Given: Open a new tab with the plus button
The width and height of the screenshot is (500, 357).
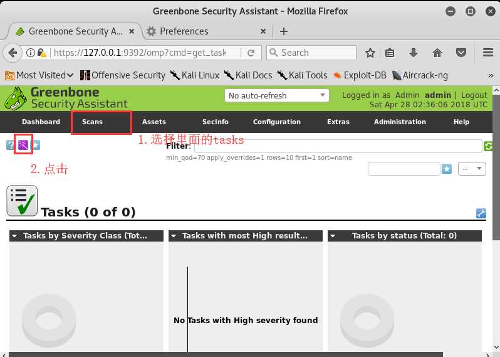Looking at the screenshot, I should (283, 31).
